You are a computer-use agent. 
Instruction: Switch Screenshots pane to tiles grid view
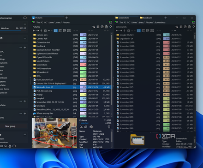point(152,31)
